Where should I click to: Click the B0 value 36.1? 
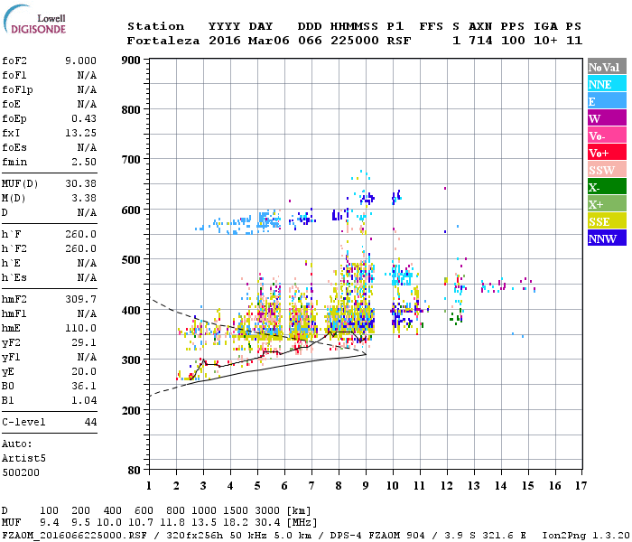pyautogui.click(x=84, y=386)
